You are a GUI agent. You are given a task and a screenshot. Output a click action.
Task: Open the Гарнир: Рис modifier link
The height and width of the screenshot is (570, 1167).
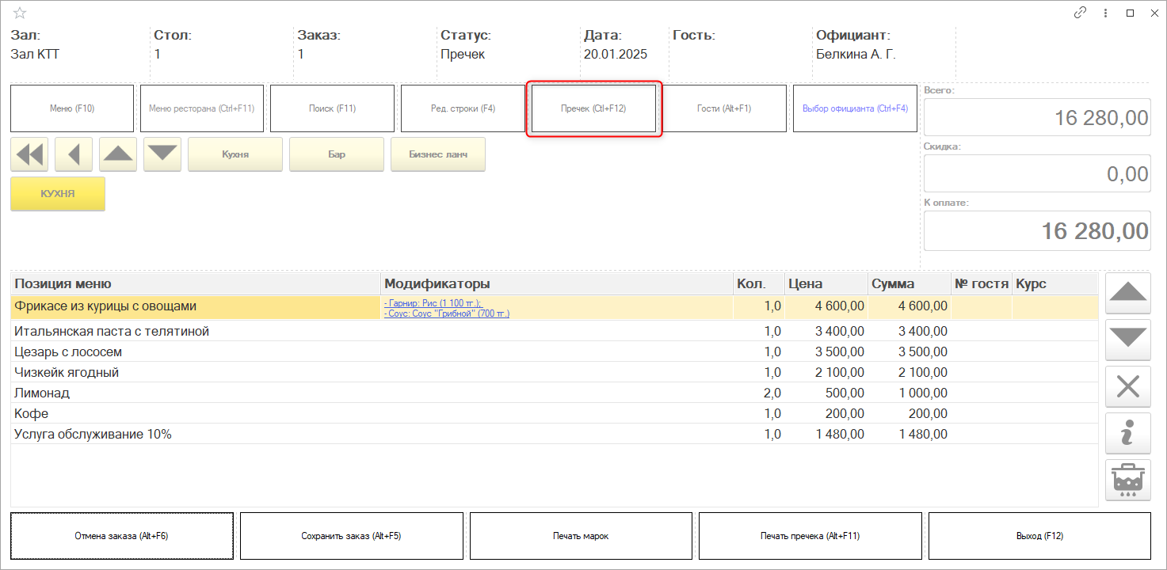tap(433, 302)
